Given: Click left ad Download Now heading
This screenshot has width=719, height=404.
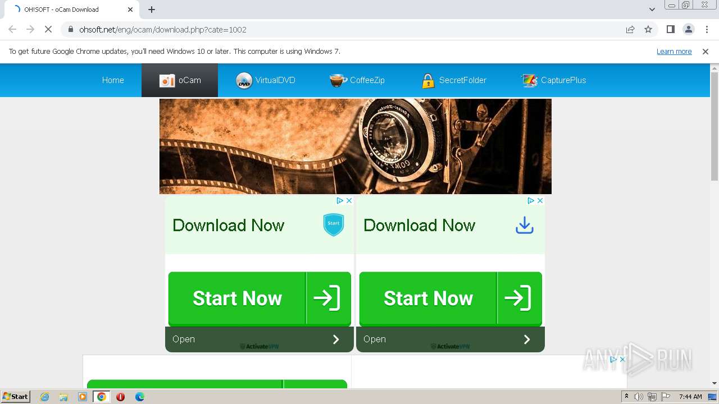Looking at the screenshot, I should coord(229,226).
